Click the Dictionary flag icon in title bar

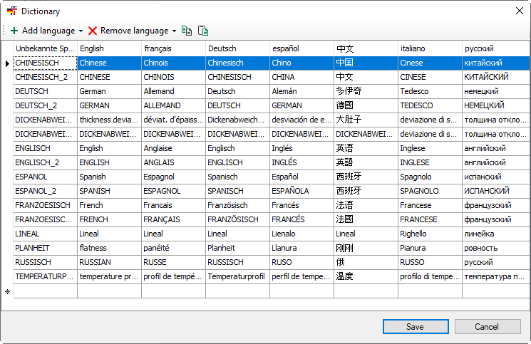tap(11, 11)
